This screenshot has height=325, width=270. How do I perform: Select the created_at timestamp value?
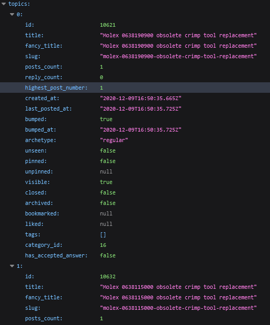point(141,98)
